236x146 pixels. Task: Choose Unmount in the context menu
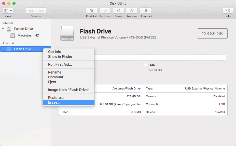point(69,77)
